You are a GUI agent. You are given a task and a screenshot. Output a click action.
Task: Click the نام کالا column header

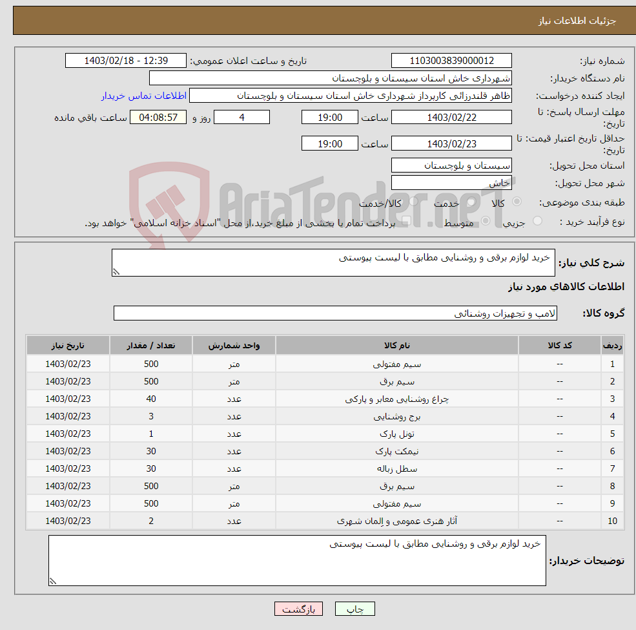(397, 346)
